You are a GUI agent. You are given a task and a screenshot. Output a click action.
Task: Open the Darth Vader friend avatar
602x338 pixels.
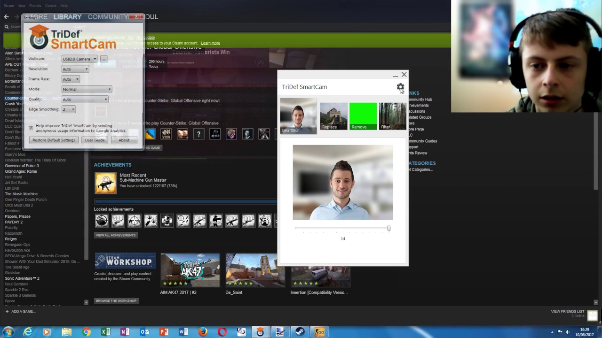215,134
